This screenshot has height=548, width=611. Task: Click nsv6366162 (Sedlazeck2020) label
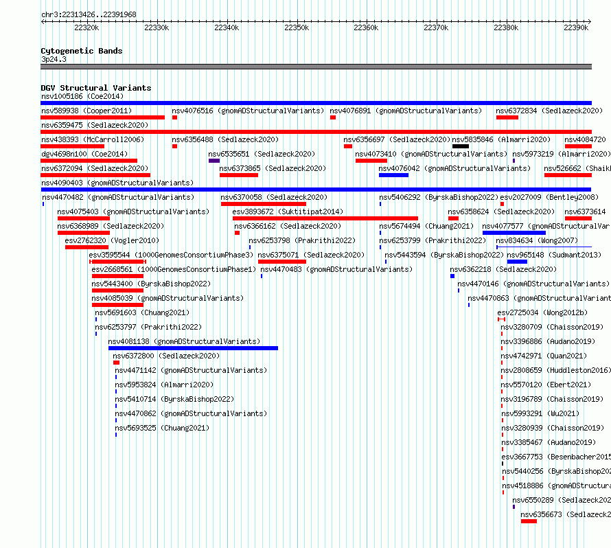tap(288, 226)
